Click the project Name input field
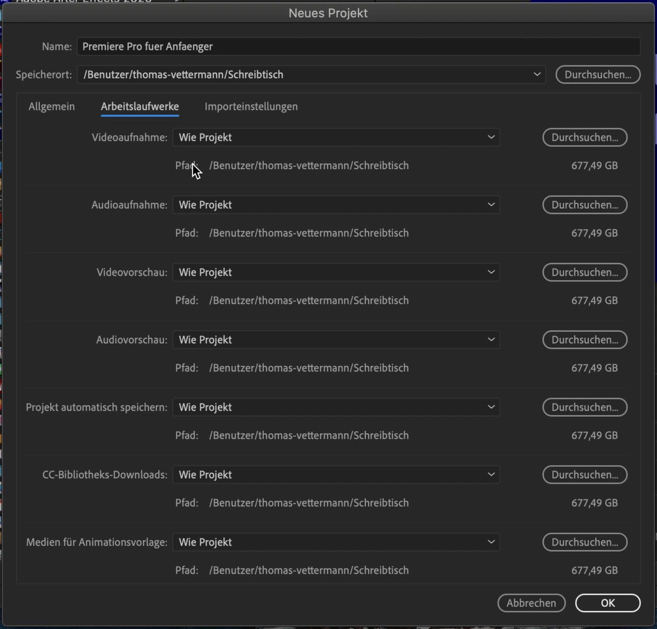 [358, 46]
